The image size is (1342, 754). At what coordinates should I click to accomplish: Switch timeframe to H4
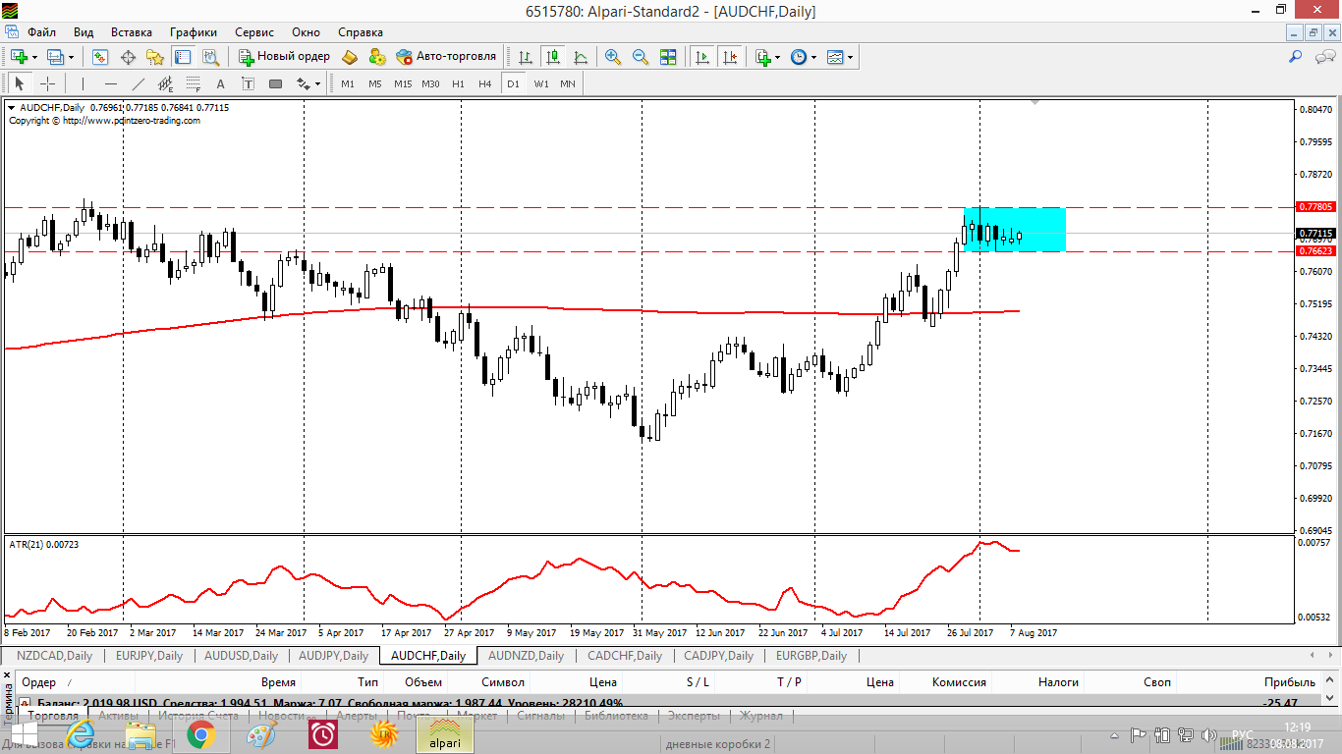pos(485,83)
